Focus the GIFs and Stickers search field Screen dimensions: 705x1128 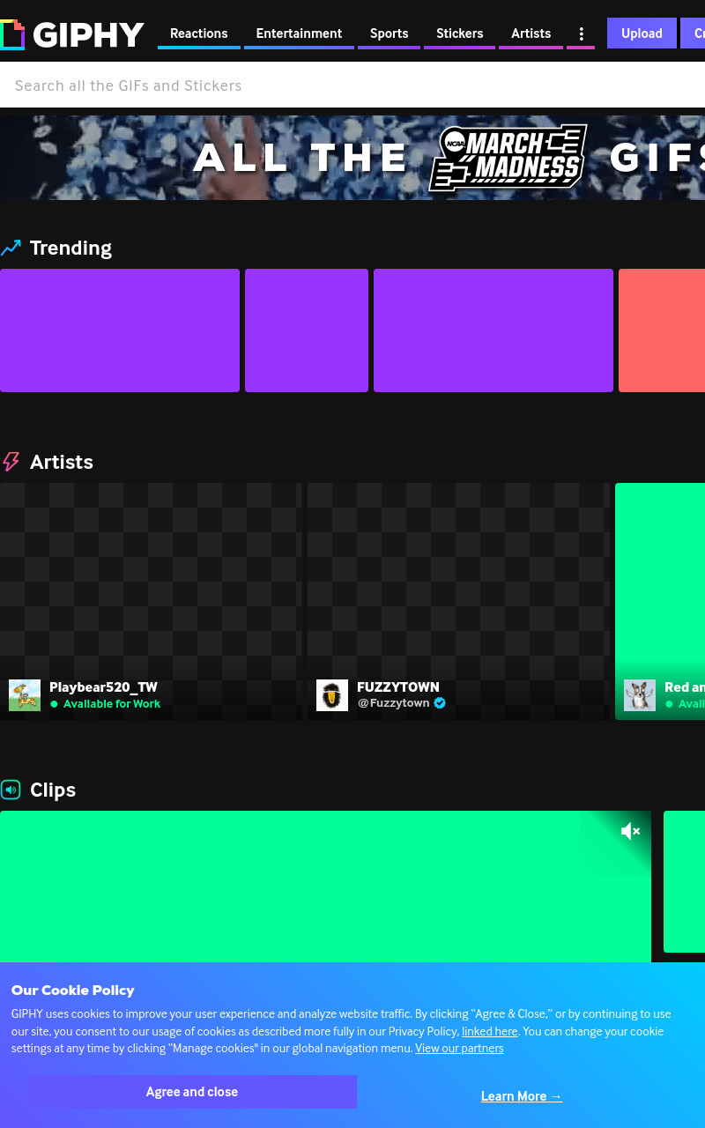pyautogui.click(x=352, y=85)
